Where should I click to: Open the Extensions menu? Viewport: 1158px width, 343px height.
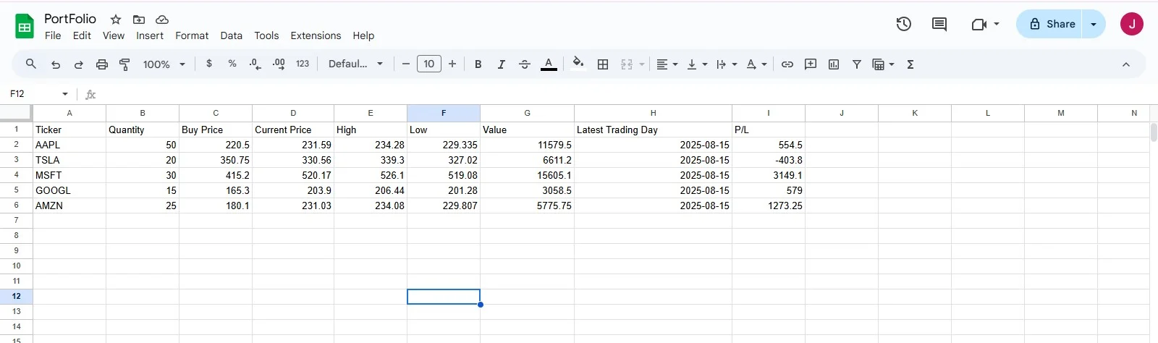click(x=316, y=35)
